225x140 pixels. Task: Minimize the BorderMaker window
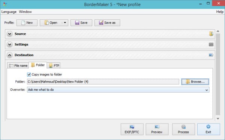[201, 4]
